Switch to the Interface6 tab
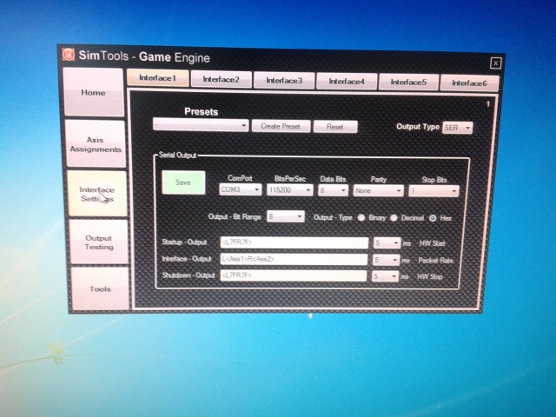This screenshot has height=417, width=556. [469, 83]
